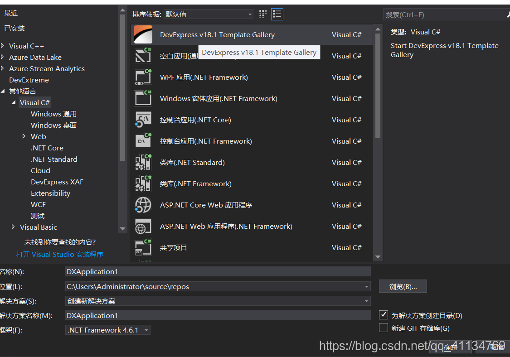Click the 名称 DXApplication1 input field
This screenshot has width=510, height=357.
click(x=218, y=271)
